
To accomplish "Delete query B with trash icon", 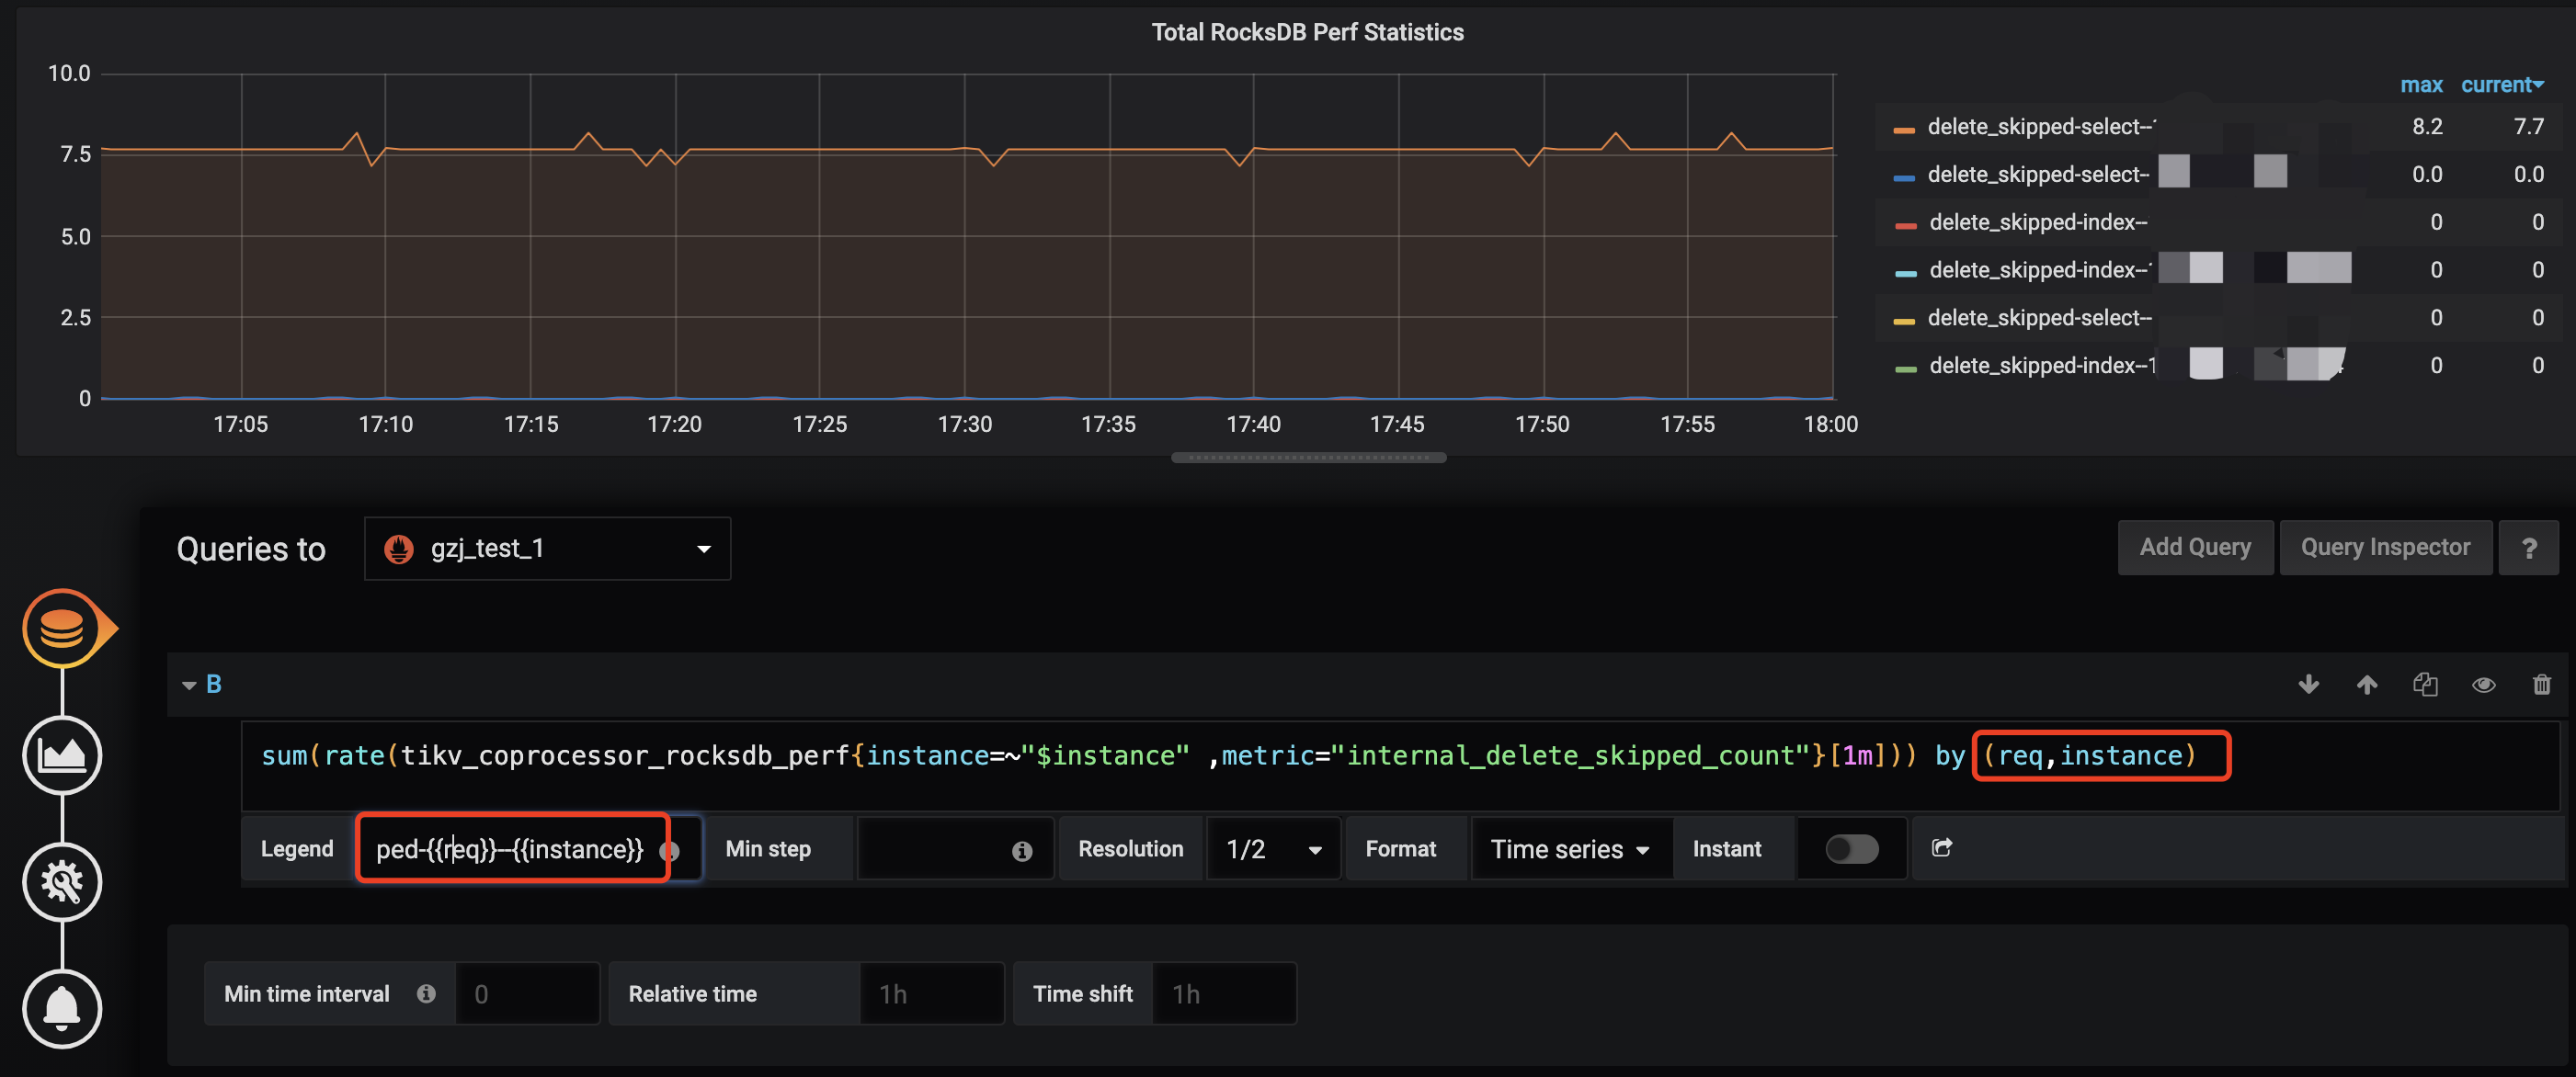I will pos(2541,684).
